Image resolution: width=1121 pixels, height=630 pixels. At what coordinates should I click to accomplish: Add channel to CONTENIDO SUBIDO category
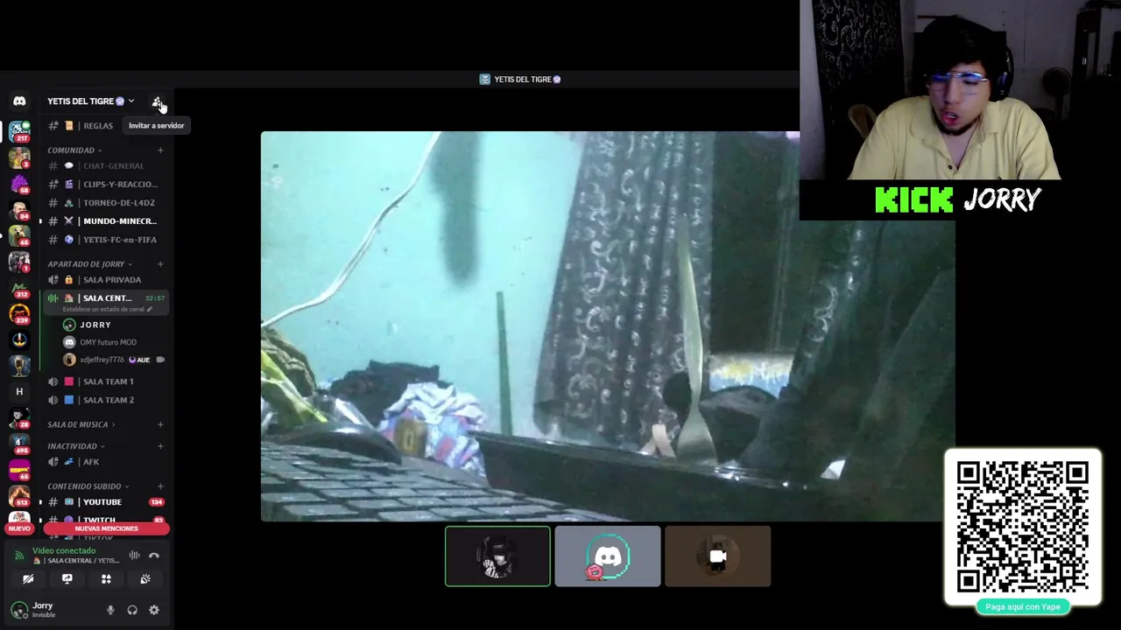click(x=160, y=486)
